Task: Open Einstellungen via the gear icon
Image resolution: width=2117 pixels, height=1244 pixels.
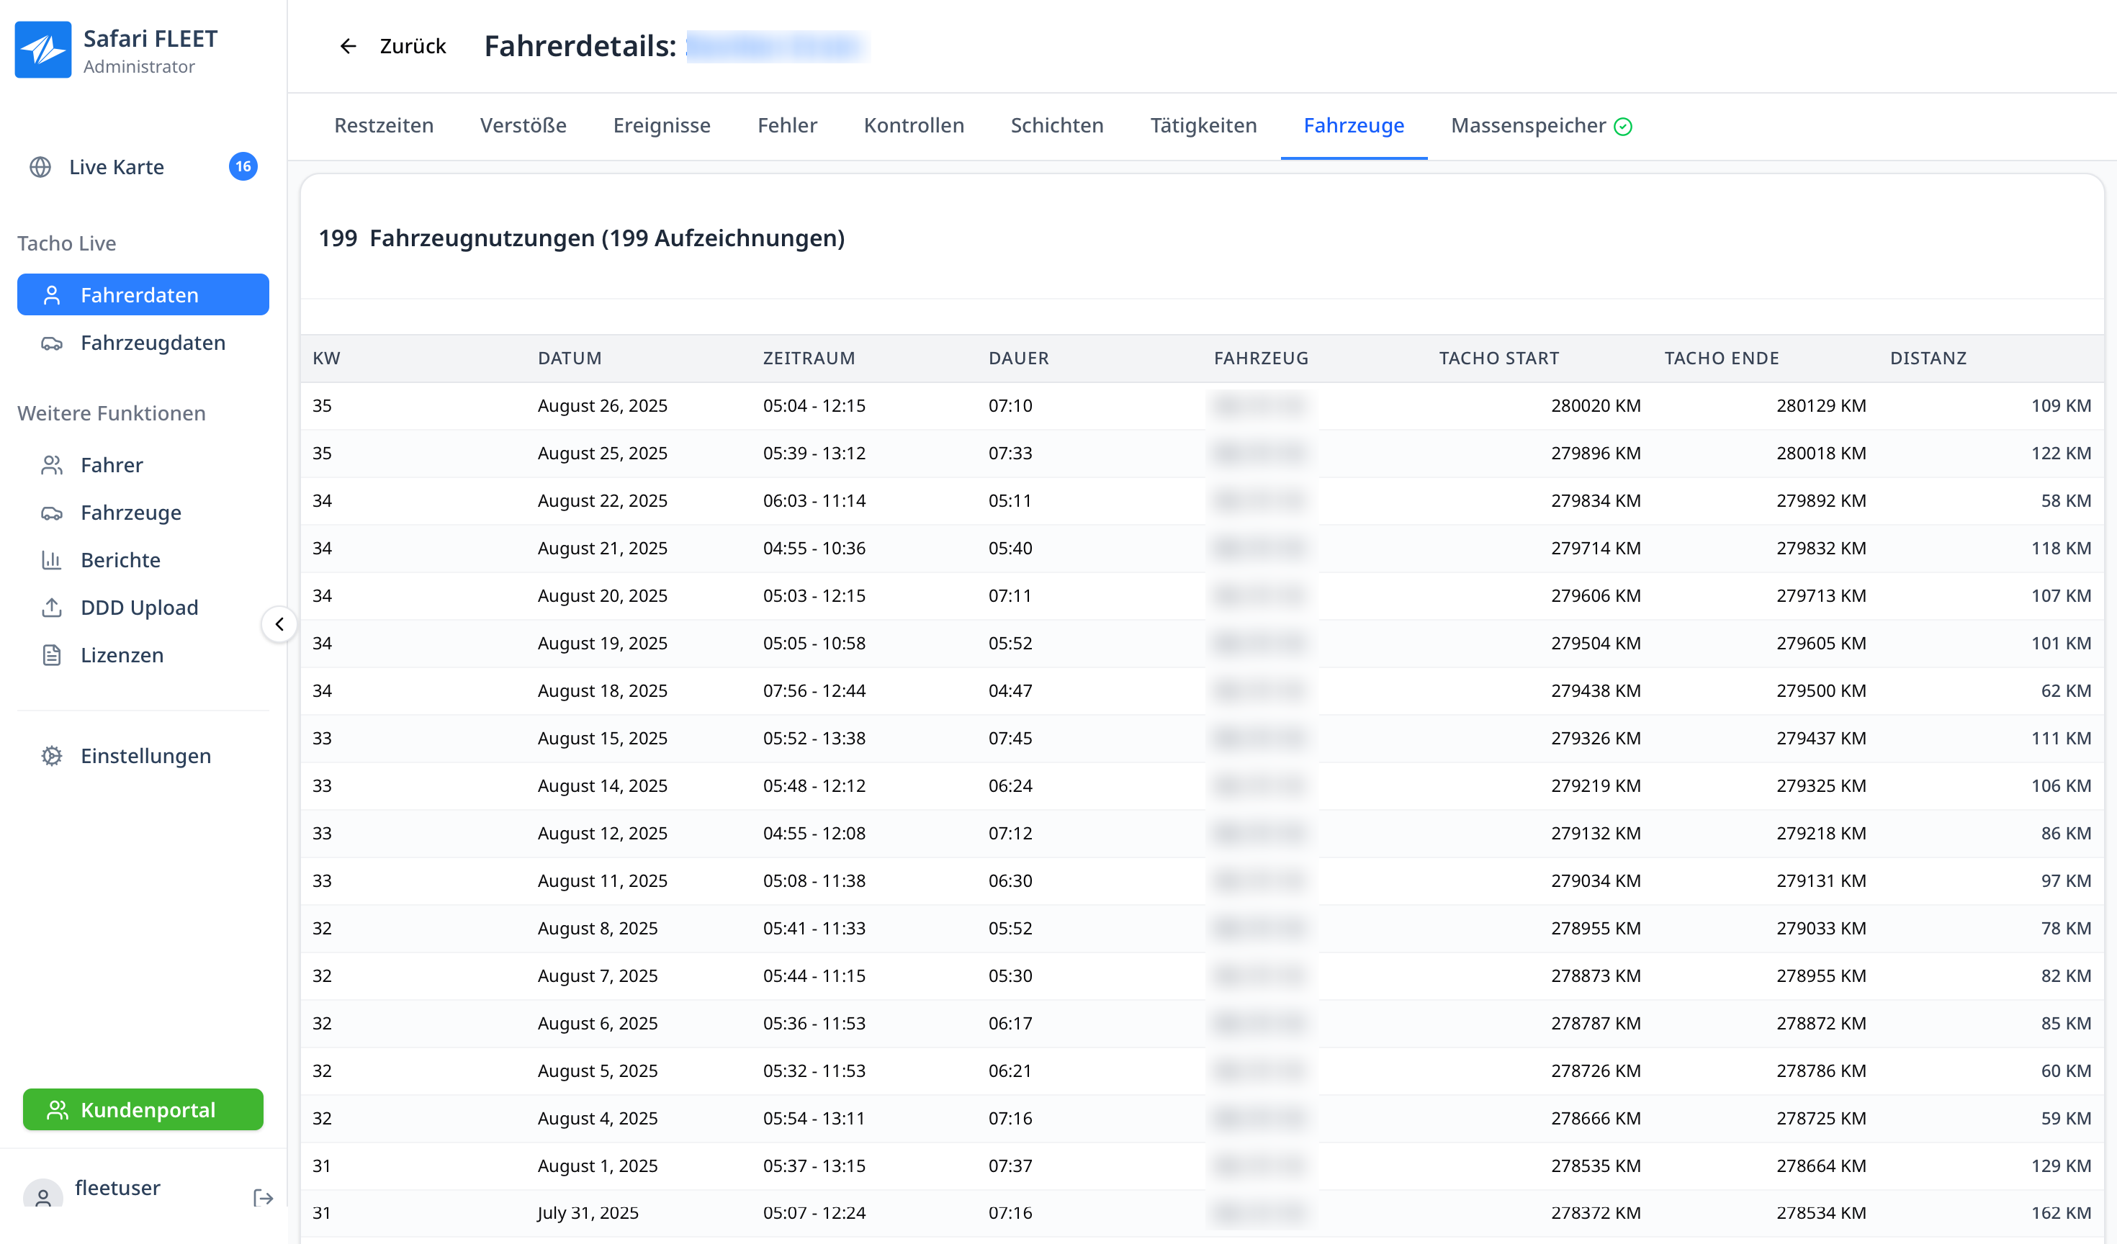Action: click(52, 756)
